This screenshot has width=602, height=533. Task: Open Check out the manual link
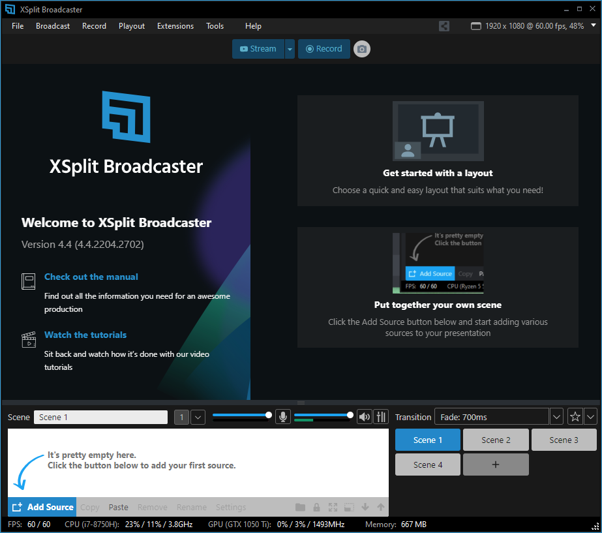click(91, 277)
